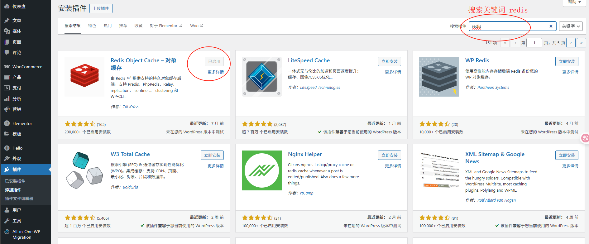Image resolution: width=589 pixels, height=244 pixels.
Task: Click the WP Redis plugin logo
Action: tap(439, 77)
